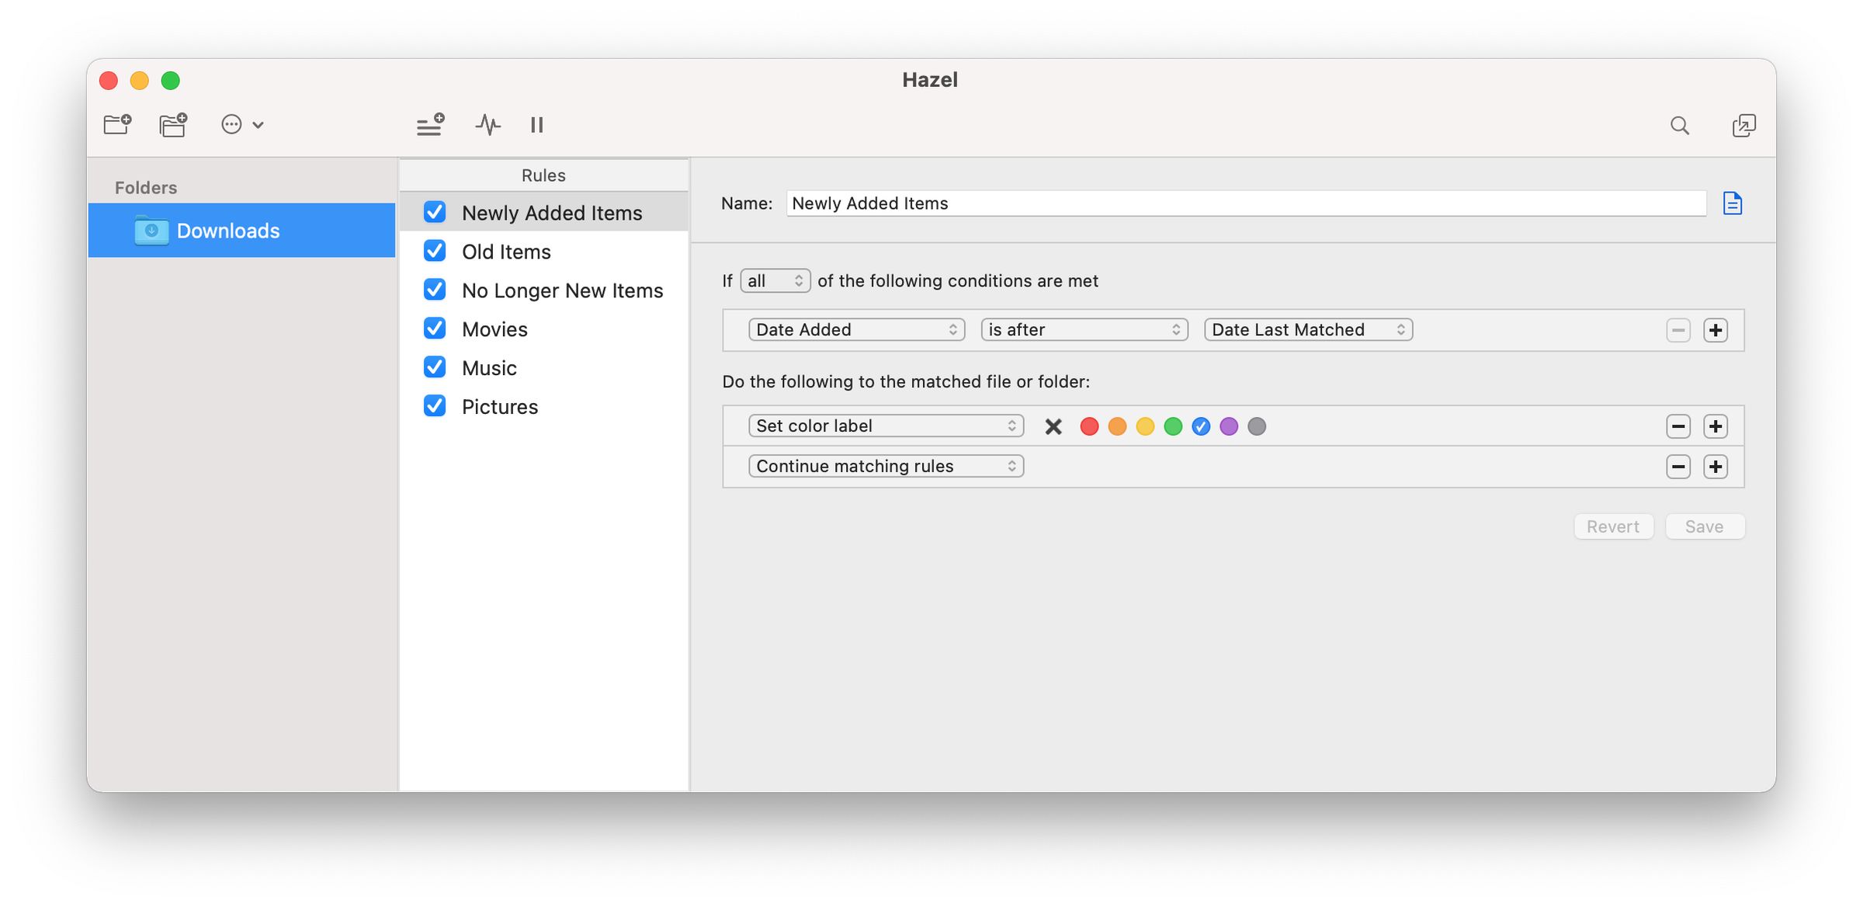Click the Revert button
The image size is (1863, 907).
1613,526
